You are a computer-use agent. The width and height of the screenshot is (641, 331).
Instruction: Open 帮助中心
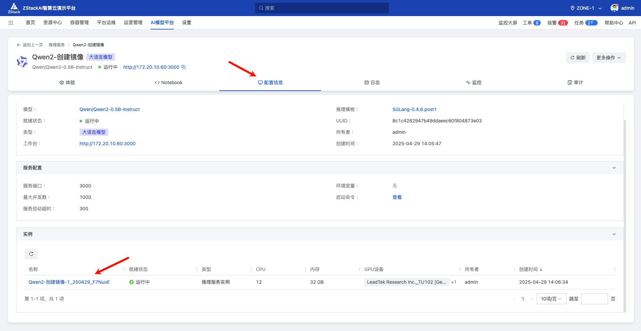coord(614,23)
